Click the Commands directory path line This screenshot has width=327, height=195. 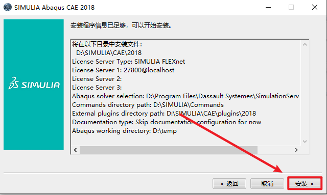pos(148,105)
